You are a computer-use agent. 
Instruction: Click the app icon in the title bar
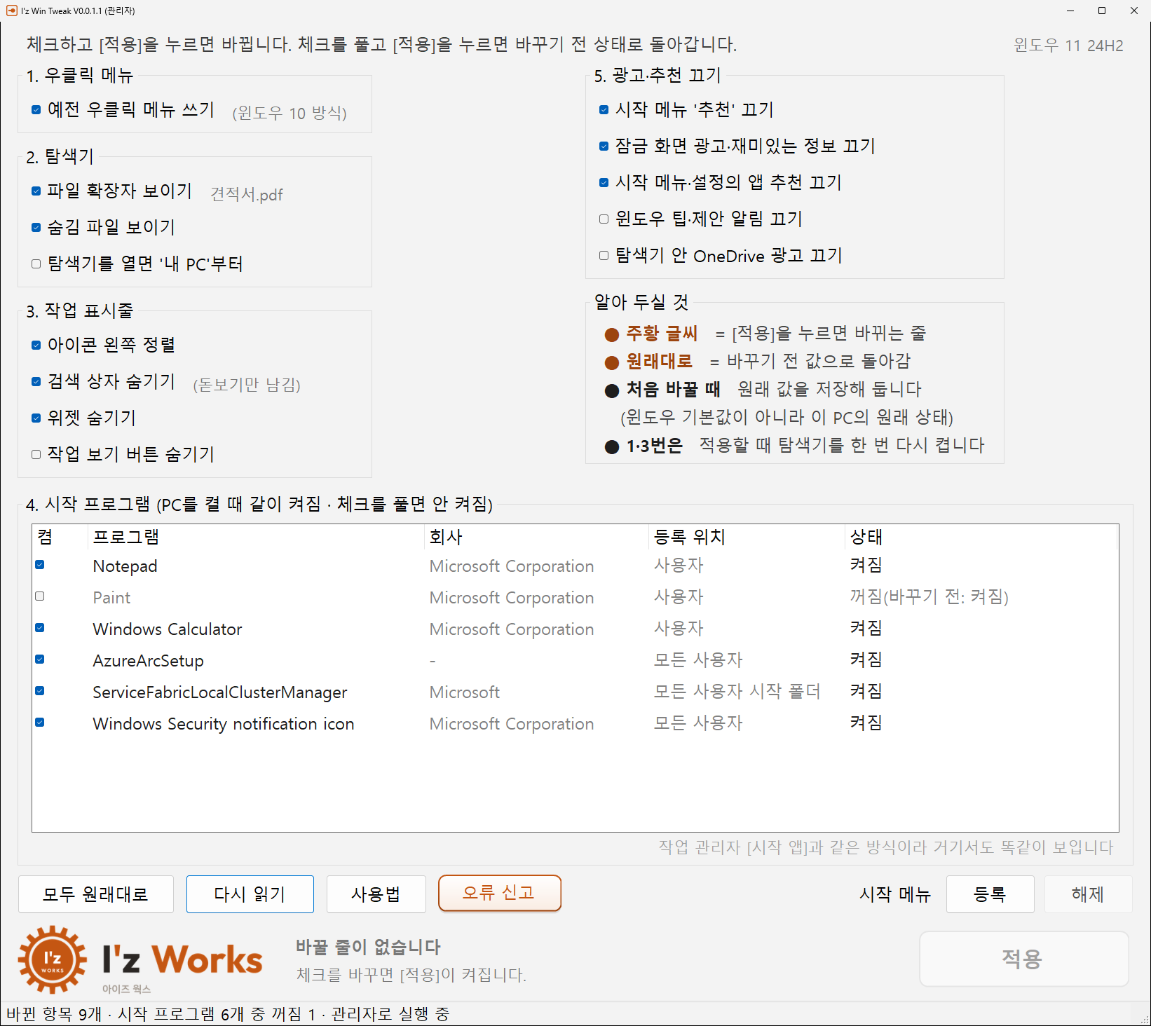(11, 11)
